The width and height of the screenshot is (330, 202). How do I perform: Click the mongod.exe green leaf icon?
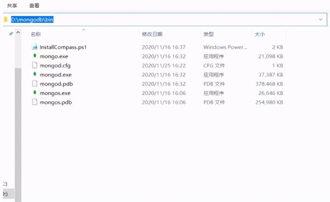tap(35, 74)
